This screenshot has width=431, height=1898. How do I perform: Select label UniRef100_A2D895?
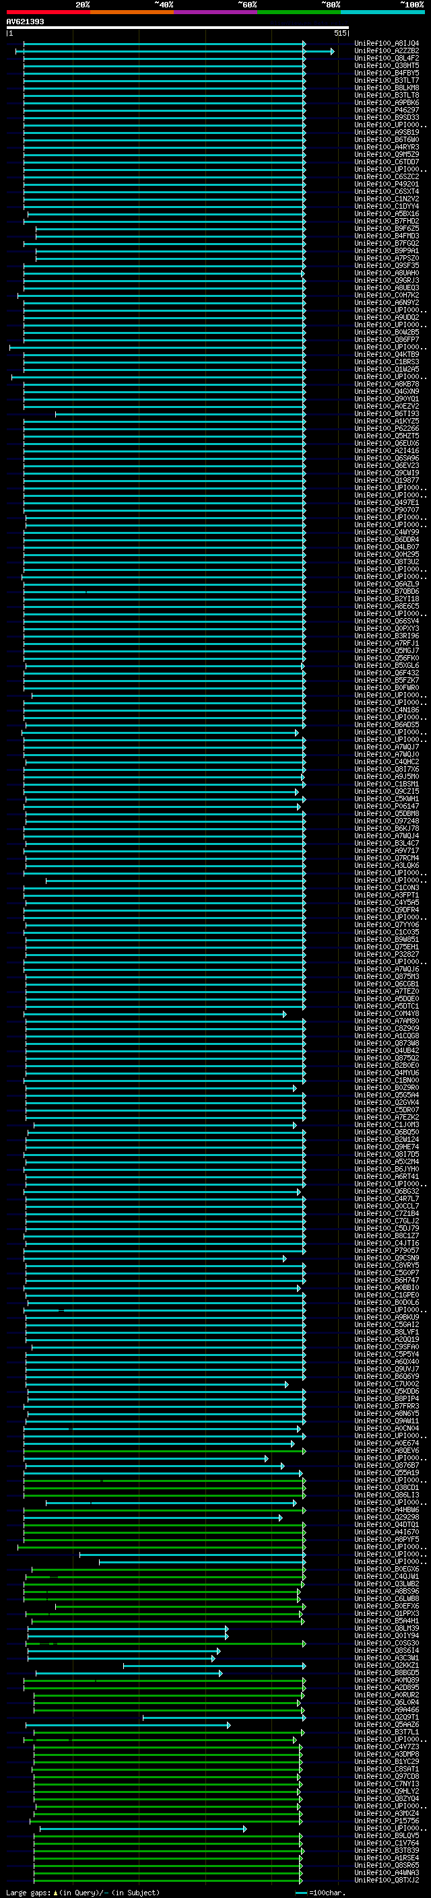(387, 1688)
